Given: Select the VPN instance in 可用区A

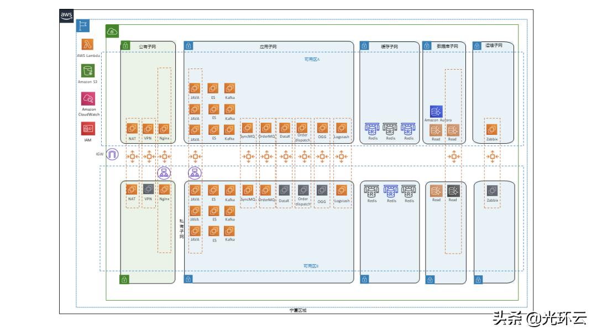Looking at the screenshot, I should (148, 128).
